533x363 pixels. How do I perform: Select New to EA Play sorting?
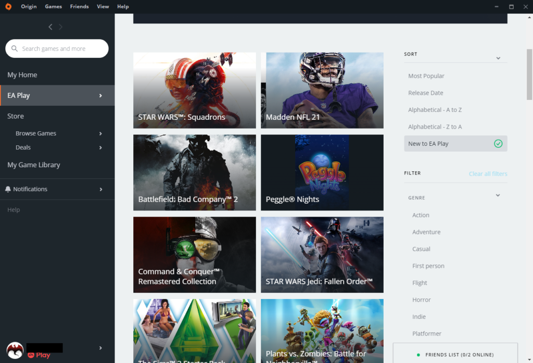455,144
